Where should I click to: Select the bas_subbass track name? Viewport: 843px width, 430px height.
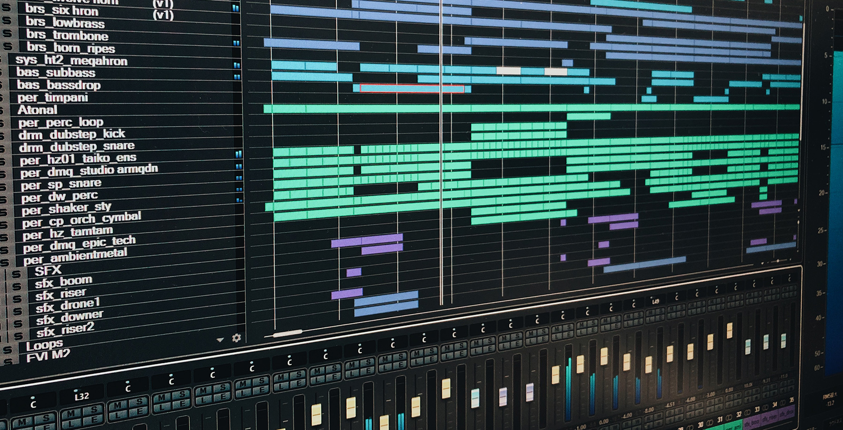pos(56,73)
